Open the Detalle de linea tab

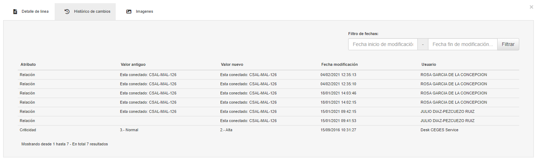coord(31,12)
